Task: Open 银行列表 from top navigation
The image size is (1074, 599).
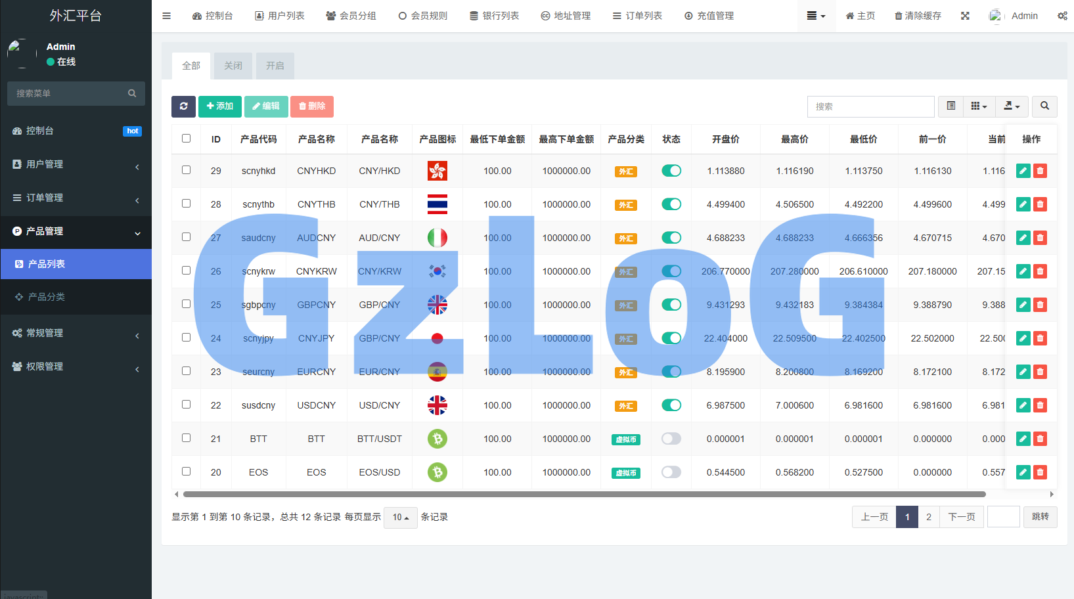Action: (495, 15)
